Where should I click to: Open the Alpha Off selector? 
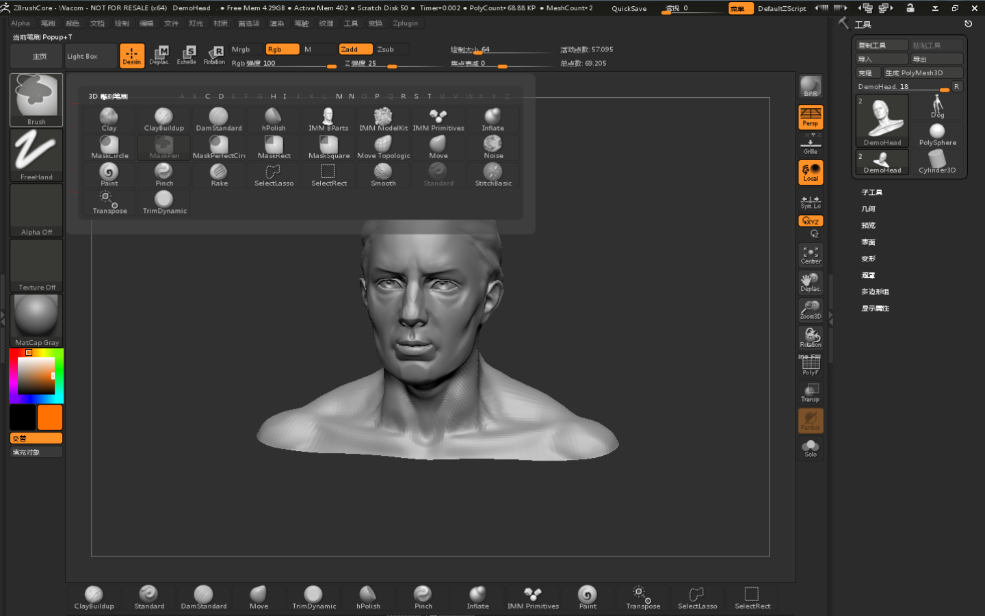pyautogui.click(x=36, y=211)
